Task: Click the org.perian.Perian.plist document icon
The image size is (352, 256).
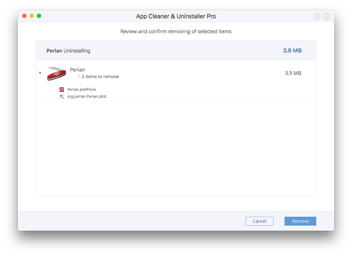Action: point(62,96)
